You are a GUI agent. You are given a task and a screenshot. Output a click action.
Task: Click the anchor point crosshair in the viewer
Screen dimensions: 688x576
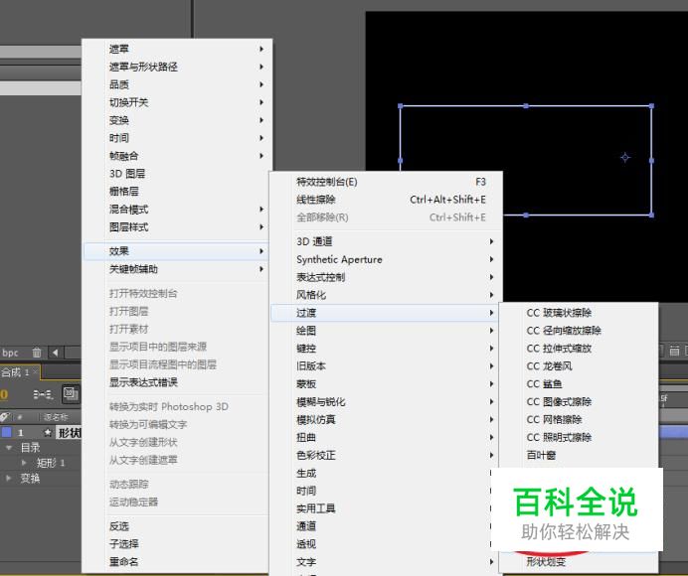[625, 157]
